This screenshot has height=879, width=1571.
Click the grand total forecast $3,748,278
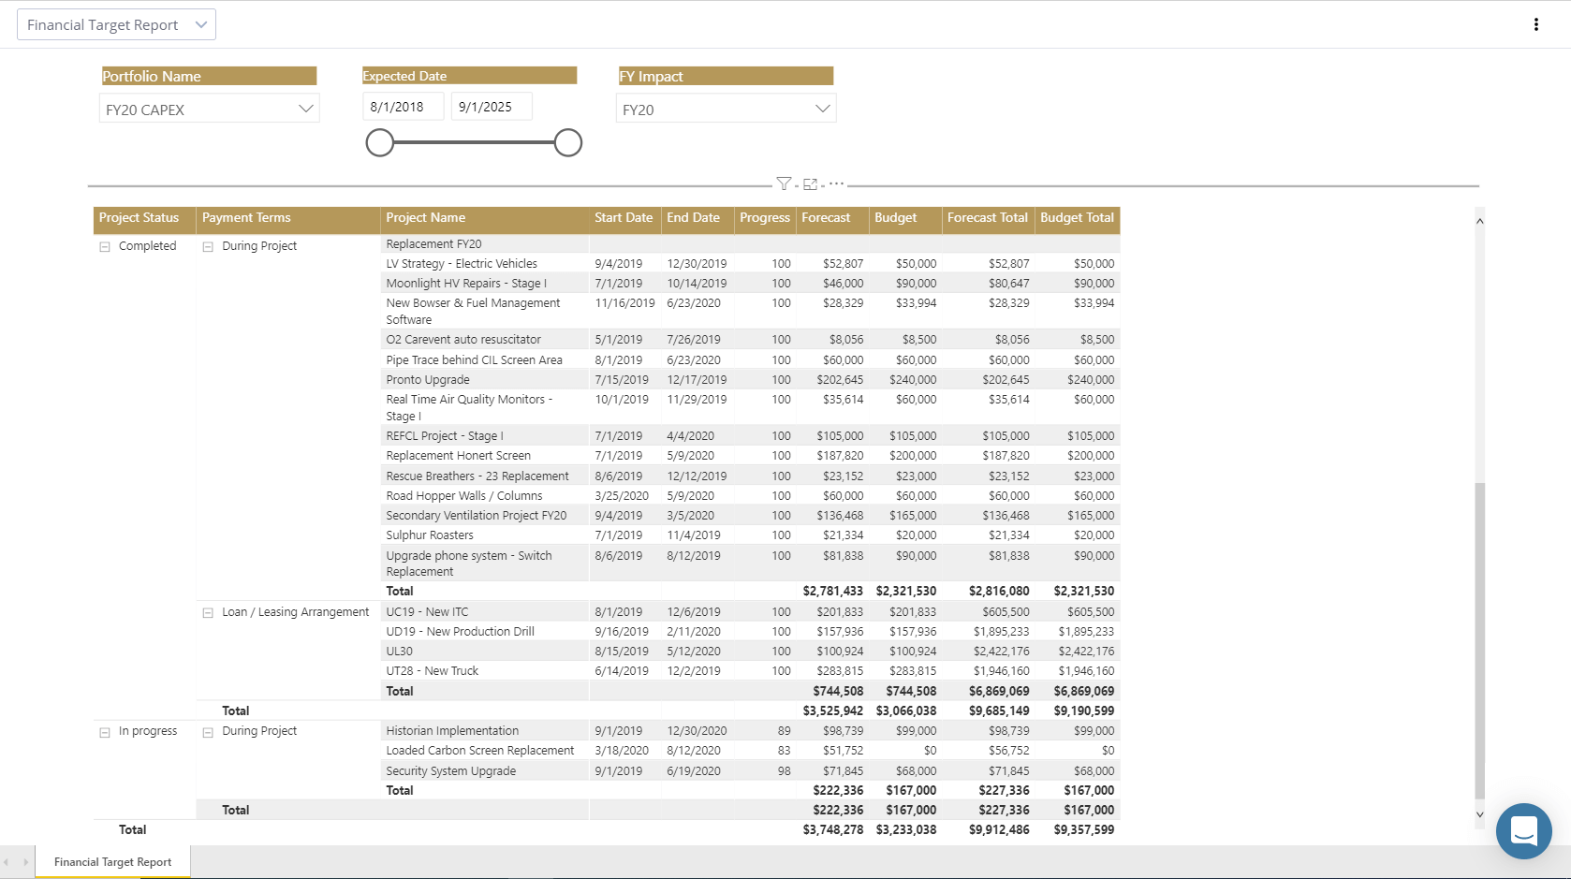coord(833,830)
